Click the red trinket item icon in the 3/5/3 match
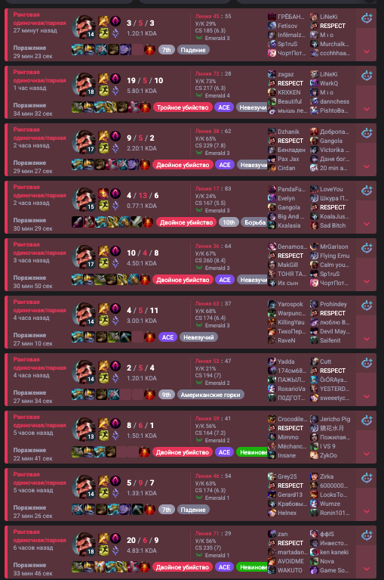Image resolution: width=384 pixels, height=580 pixels. [149, 50]
